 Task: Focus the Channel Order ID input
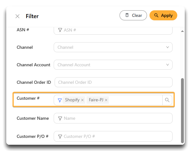[114, 82]
